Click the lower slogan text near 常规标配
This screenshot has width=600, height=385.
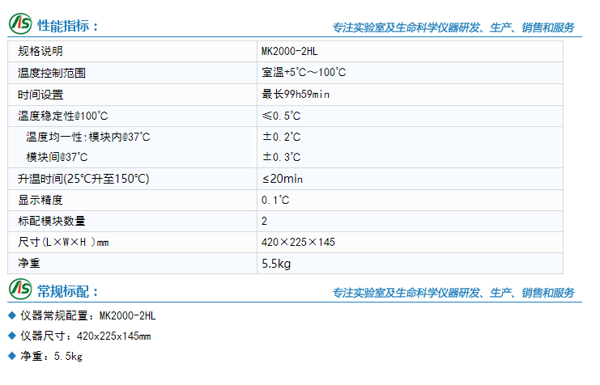click(453, 293)
